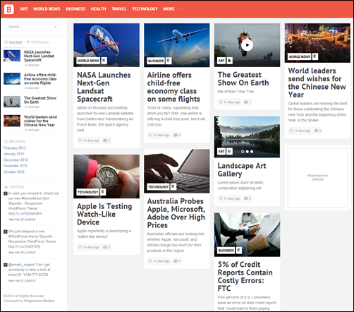Click World News tag on NASA card
The width and height of the screenshot is (354, 312).
click(88, 61)
